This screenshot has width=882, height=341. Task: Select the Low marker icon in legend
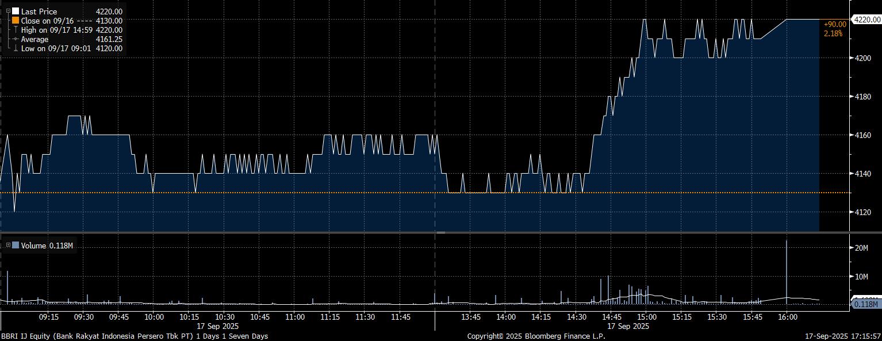[x=16, y=48]
